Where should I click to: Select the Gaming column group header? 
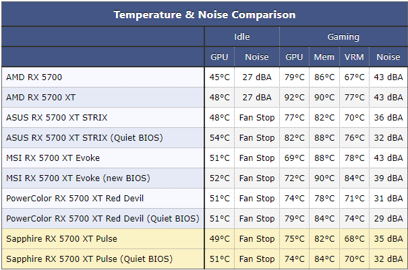(x=343, y=36)
